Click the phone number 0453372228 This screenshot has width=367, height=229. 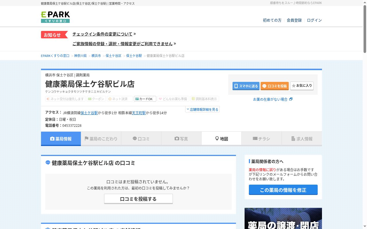point(72,126)
